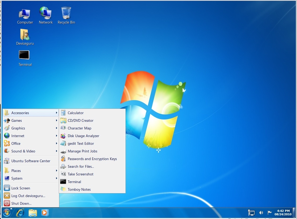Open the file explorer taskbar icon
Screen dimensions: 297x219
click(33, 213)
